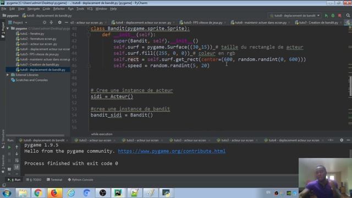
Task: Click the collapse all icon in Project panel
Action: [x=51, y=23]
